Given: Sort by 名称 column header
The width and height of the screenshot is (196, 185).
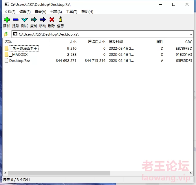Looking at the screenshot, I should (x=26, y=42).
